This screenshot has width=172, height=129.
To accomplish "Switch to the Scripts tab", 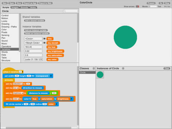I will (6, 8).
